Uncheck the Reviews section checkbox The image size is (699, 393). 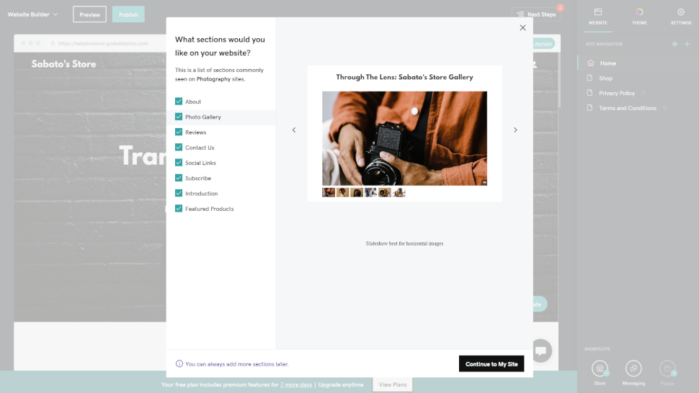coord(179,132)
